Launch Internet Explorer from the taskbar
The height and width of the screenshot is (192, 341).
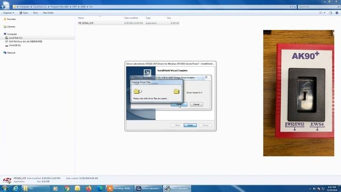pos(15,188)
